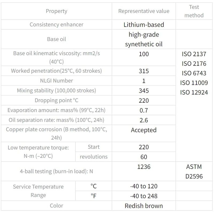The height and width of the screenshot is (214, 214).
Task: Click the -40 to 248 Fahrenheit range
Action: click(x=144, y=196)
